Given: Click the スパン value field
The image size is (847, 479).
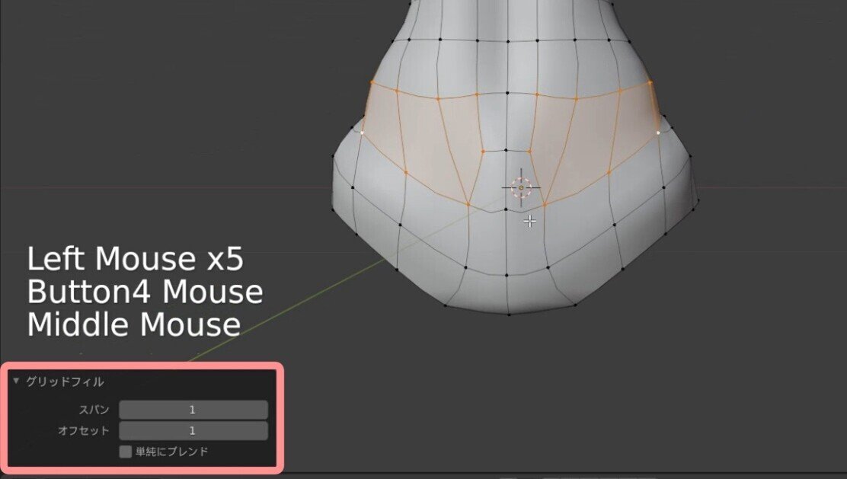Looking at the screenshot, I should coord(193,410).
